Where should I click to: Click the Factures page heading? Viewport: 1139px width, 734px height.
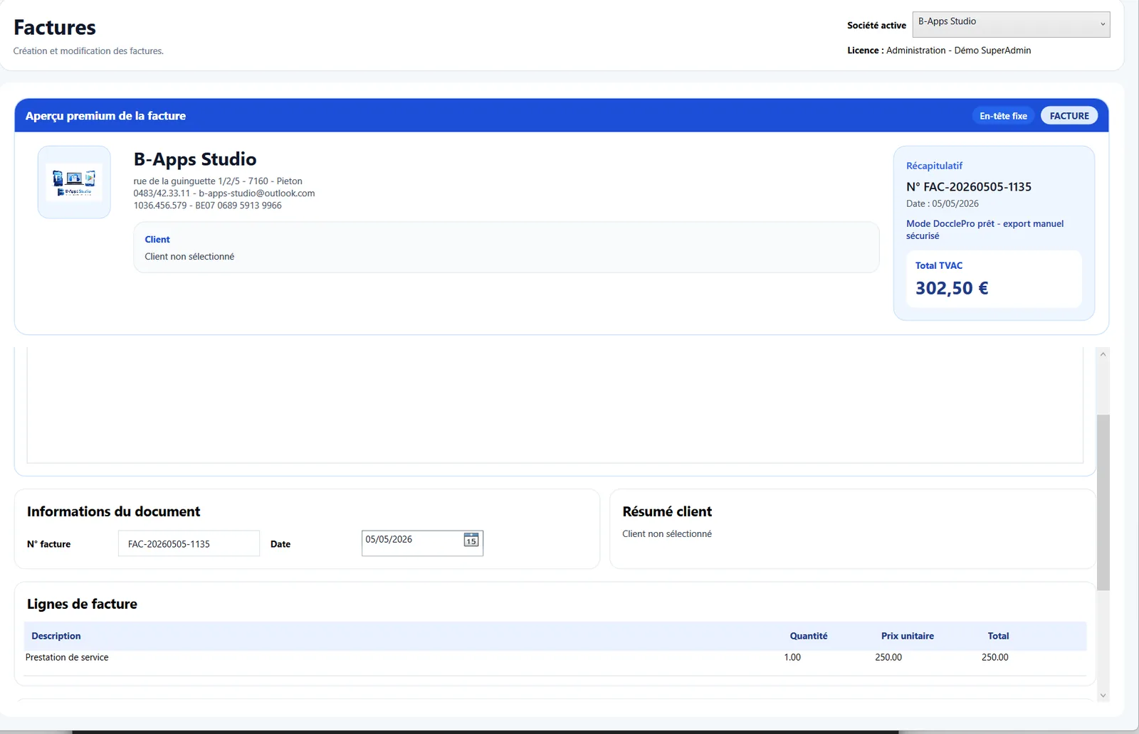click(55, 28)
